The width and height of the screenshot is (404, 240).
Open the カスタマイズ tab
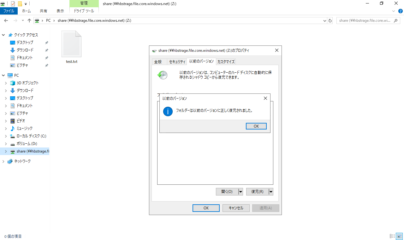pyautogui.click(x=226, y=62)
